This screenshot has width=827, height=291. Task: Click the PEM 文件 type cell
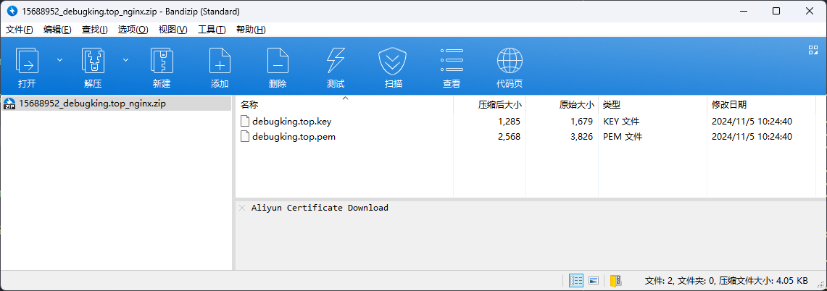click(x=623, y=137)
